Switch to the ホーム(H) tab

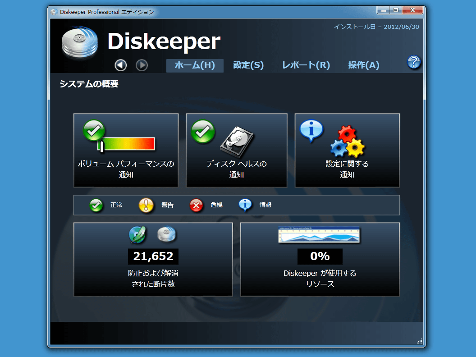pyautogui.click(x=195, y=65)
